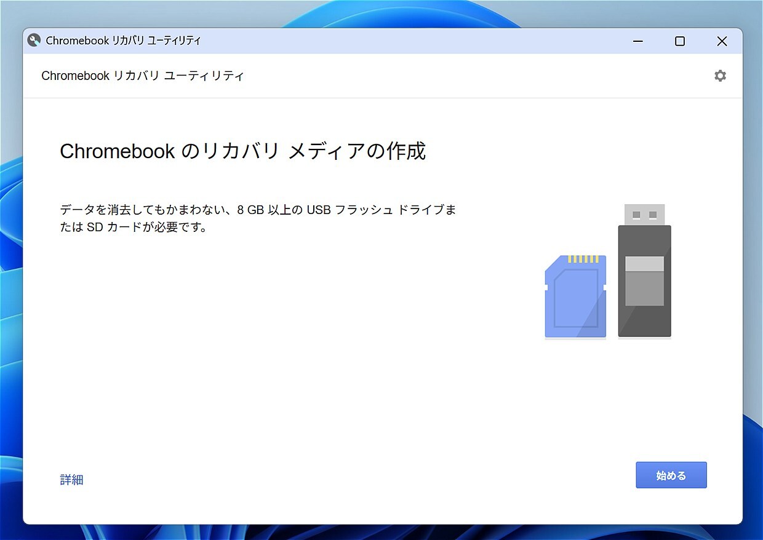Viewport: 763px width, 540px height.
Task: Open the 詳細 link for more details
Action: click(71, 480)
